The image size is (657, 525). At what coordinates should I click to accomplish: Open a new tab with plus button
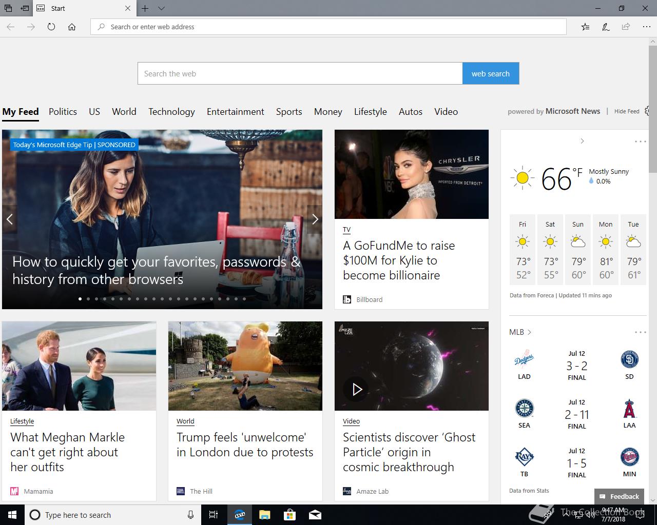pyautogui.click(x=145, y=8)
